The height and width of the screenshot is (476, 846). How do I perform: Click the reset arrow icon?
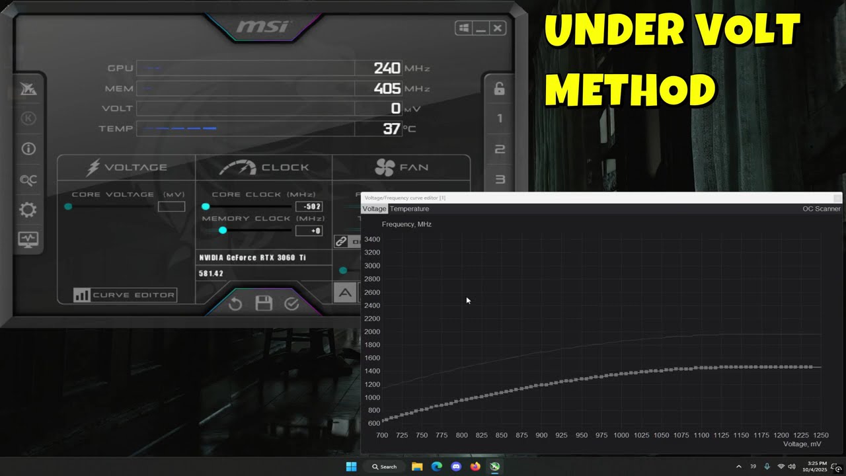[235, 303]
